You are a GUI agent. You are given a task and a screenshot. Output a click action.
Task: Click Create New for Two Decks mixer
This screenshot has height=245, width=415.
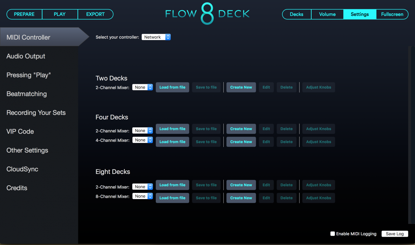point(241,87)
